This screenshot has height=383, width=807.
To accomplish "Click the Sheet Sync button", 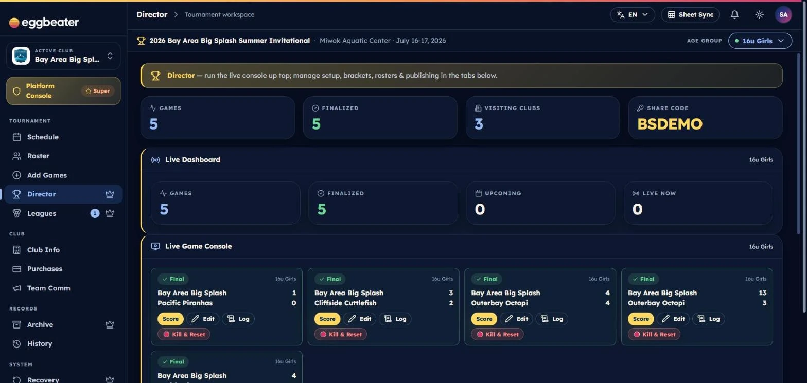I will point(690,15).
